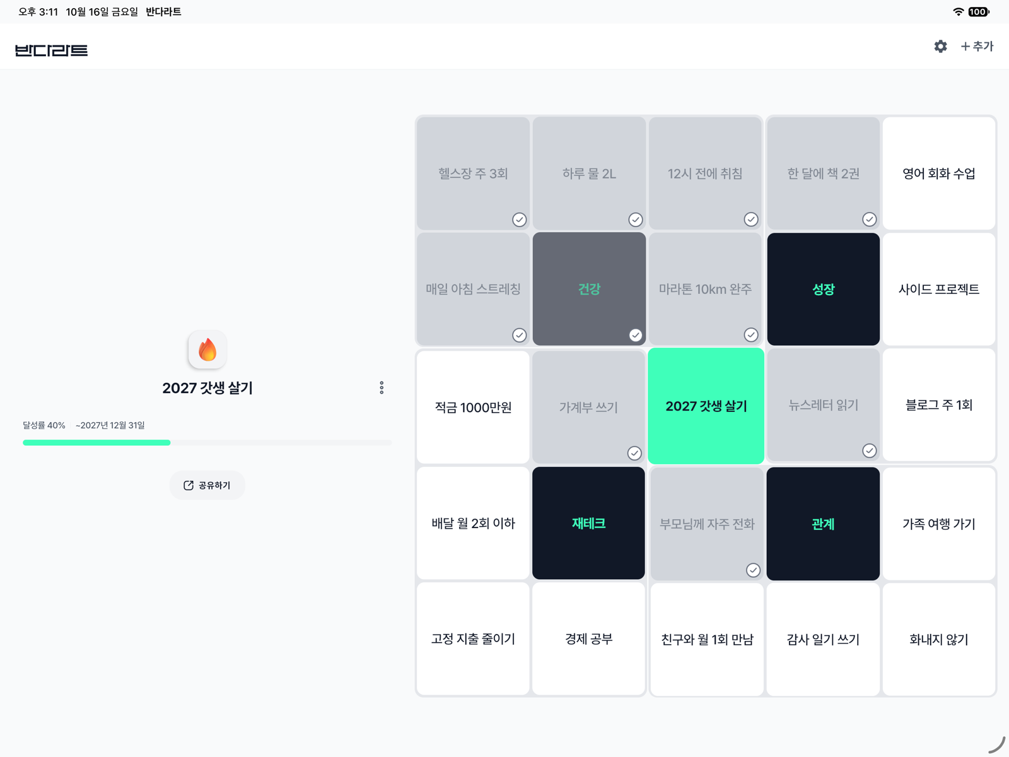Toggle the check on 하루 물 2L

(x=635, y=220)
